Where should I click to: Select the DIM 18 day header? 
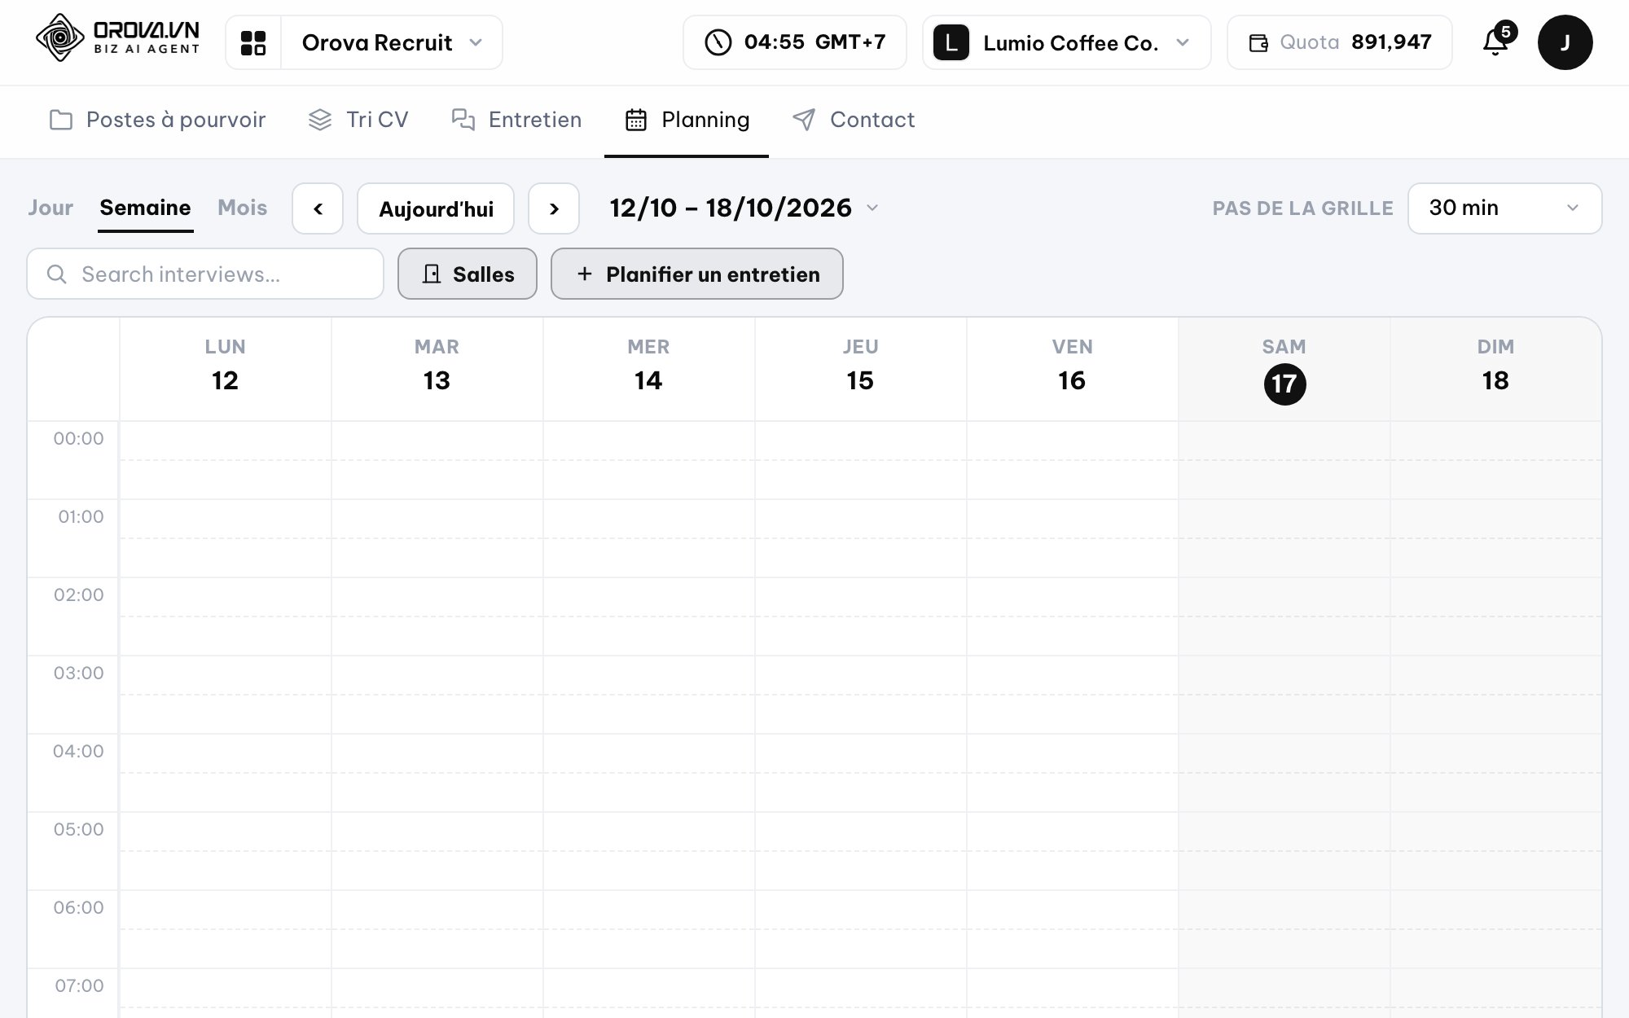pos(1495,369)
